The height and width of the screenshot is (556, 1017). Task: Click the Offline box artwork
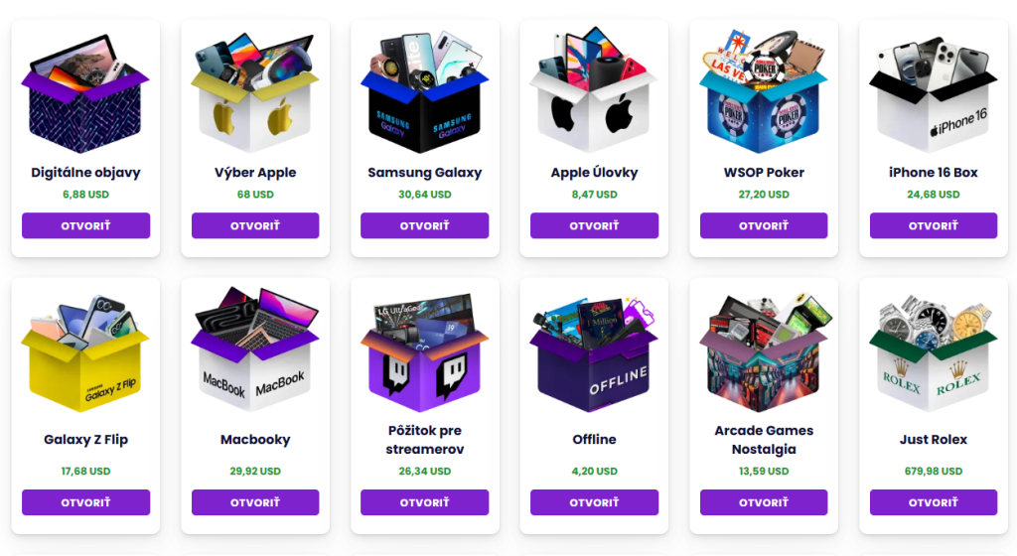pos(594,353)
